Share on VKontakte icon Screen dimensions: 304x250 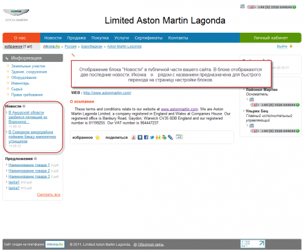click(x=140, y=137)
